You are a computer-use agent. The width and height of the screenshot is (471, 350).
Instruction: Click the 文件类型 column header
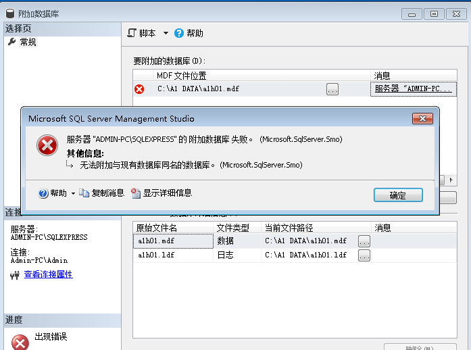[x=237, y=228]
